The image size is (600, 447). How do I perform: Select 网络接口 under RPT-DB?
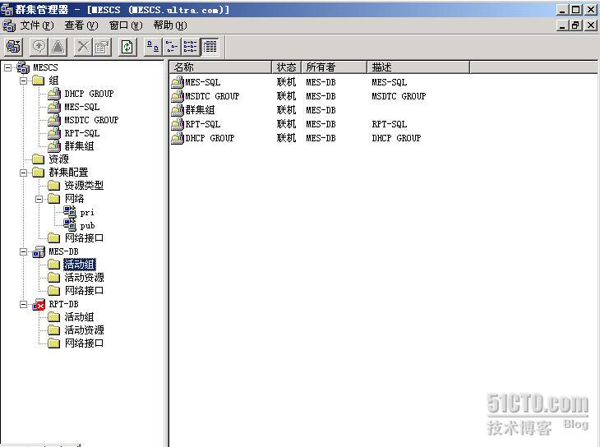(84, 343)
